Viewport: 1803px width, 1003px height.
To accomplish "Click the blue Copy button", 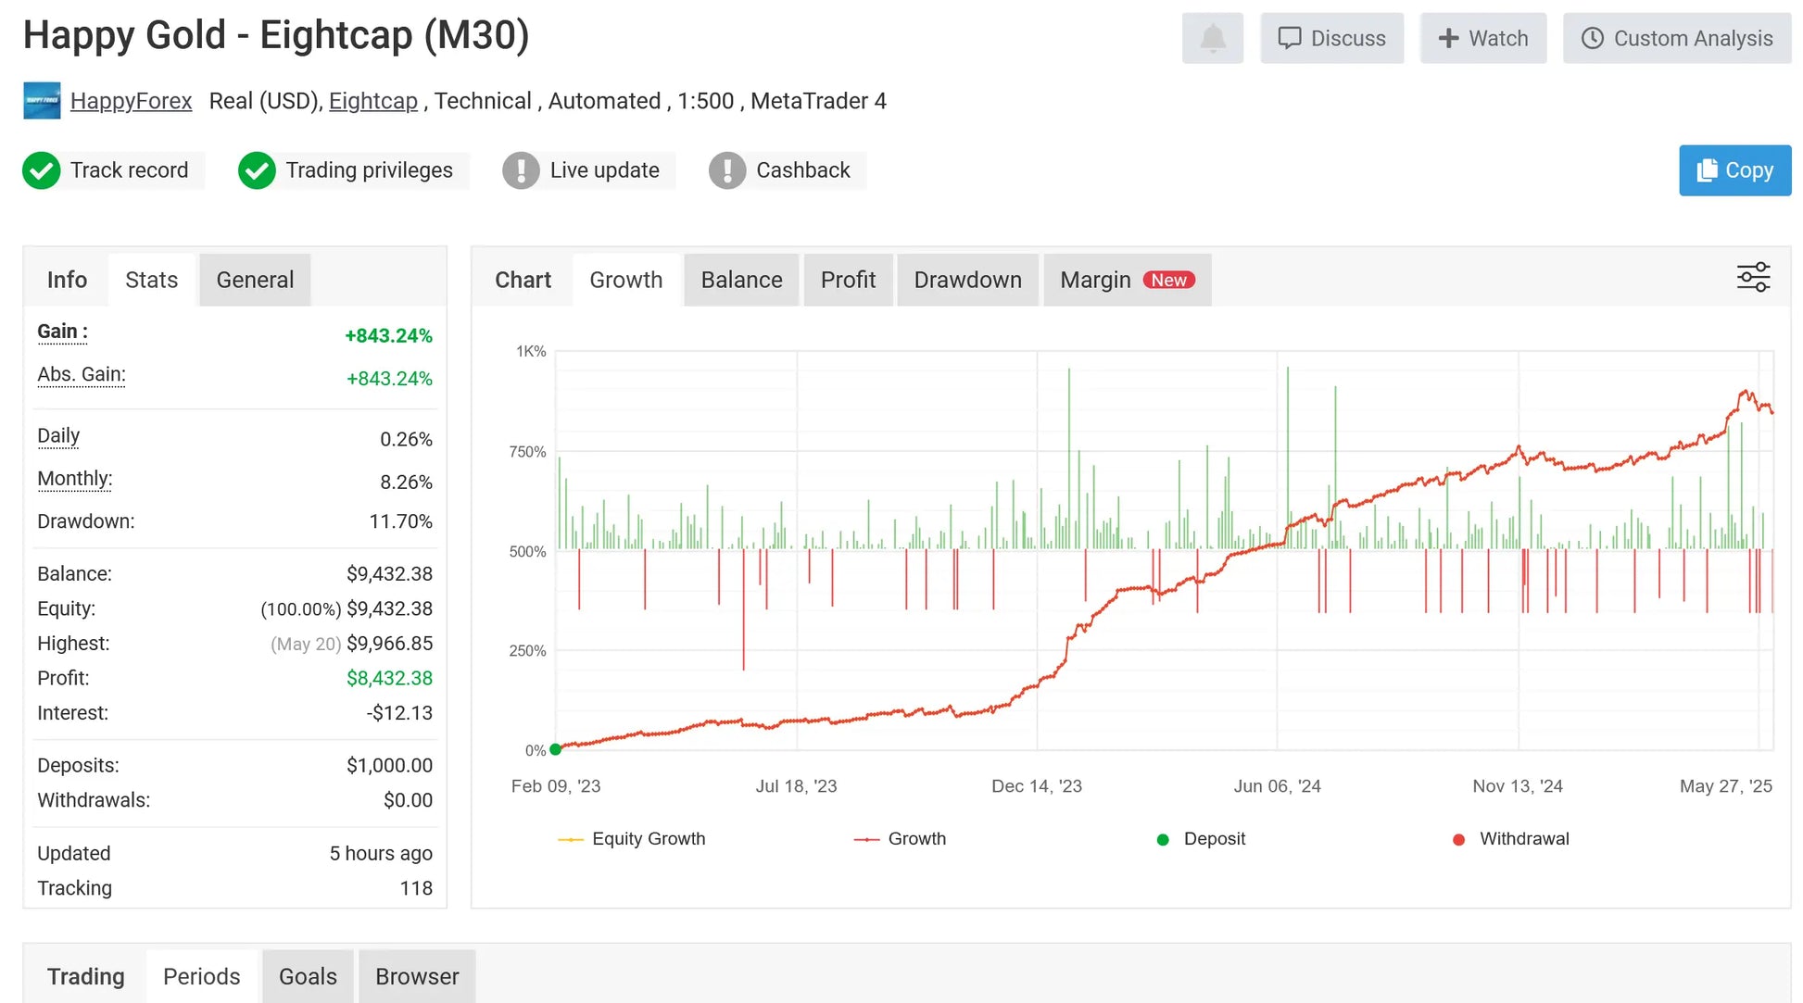I will click(1734, 170).
